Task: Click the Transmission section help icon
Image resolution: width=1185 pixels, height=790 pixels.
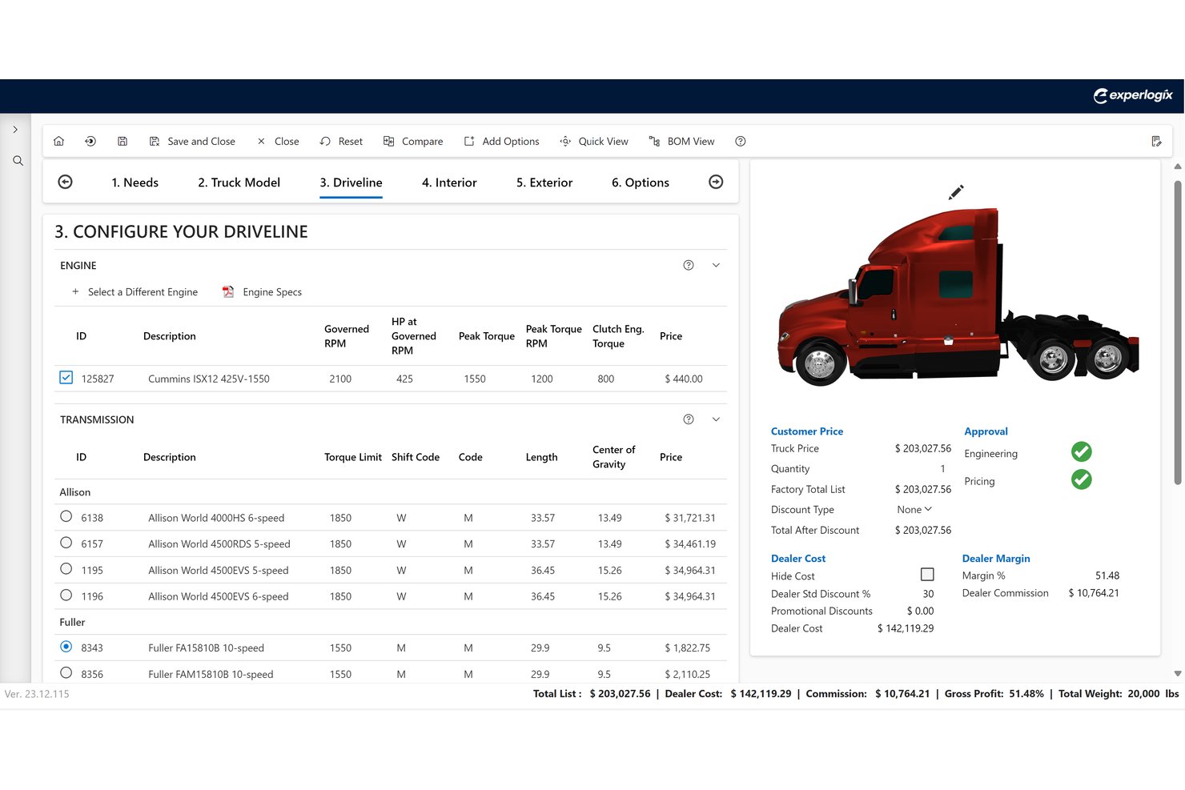Action: tap(689, 419)
